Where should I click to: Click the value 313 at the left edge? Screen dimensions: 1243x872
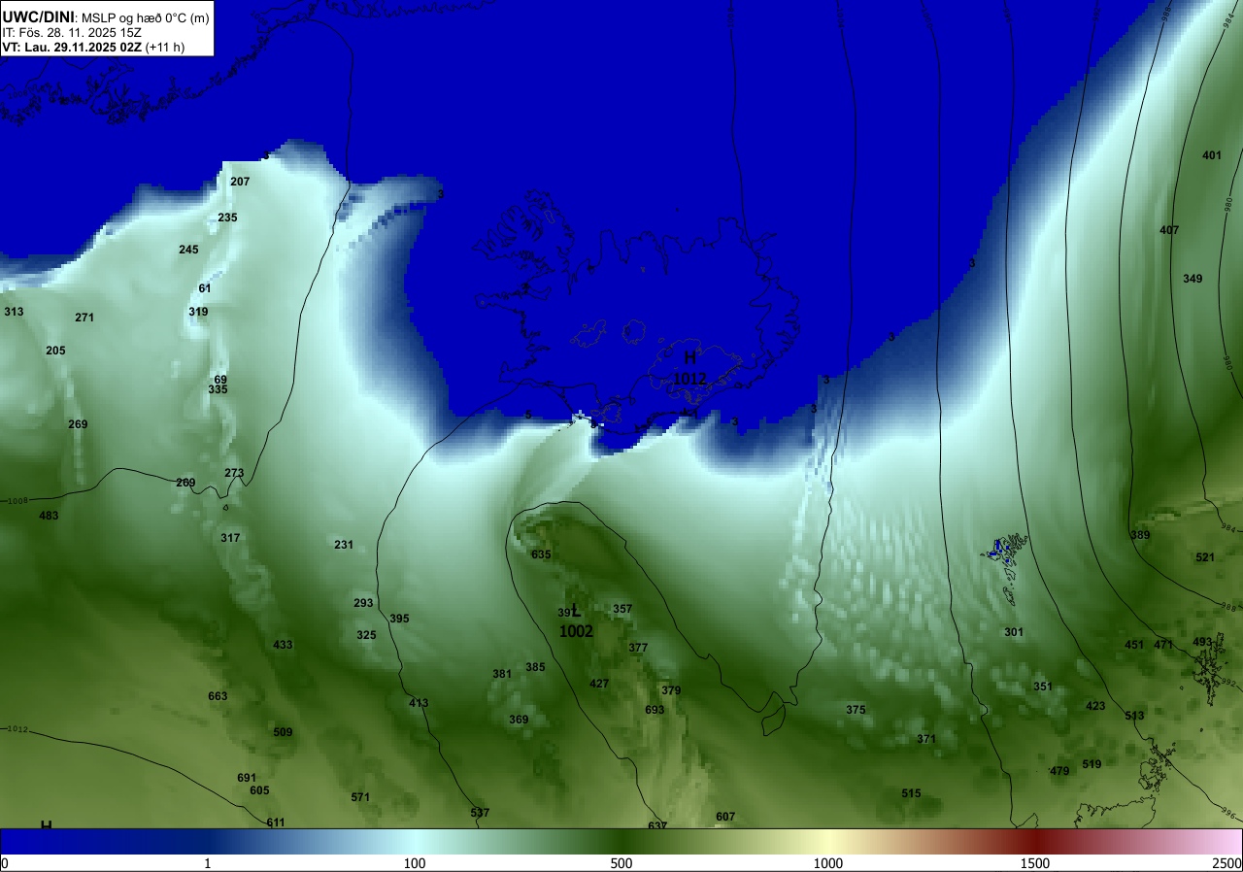pos(14,312)
